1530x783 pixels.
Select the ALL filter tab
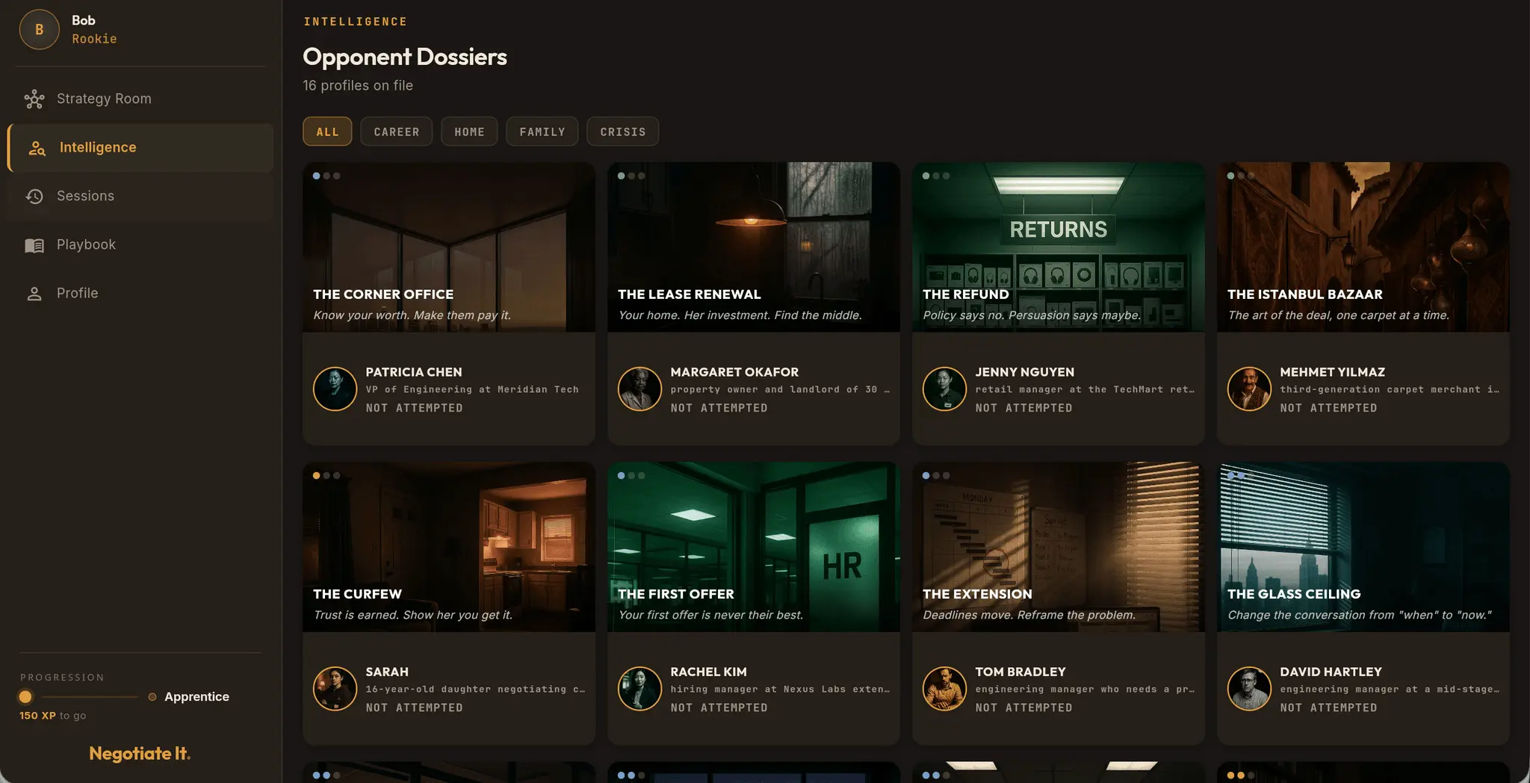pos(327,131)
